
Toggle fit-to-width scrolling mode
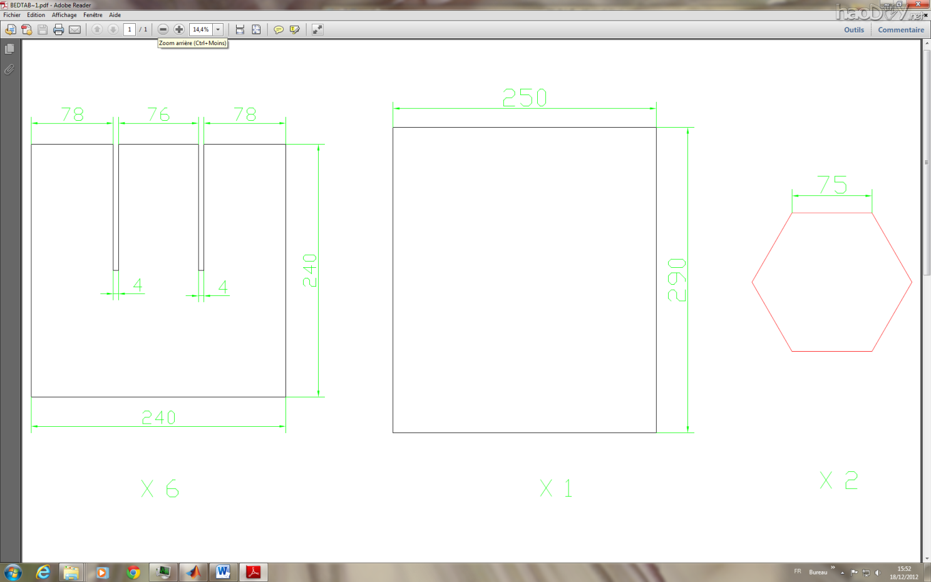(240, 29)
